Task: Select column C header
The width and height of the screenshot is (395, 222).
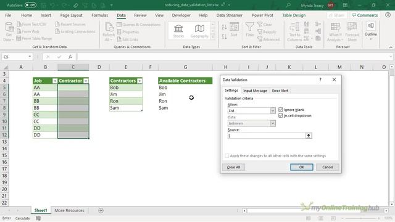Action: tap(73, 67)
